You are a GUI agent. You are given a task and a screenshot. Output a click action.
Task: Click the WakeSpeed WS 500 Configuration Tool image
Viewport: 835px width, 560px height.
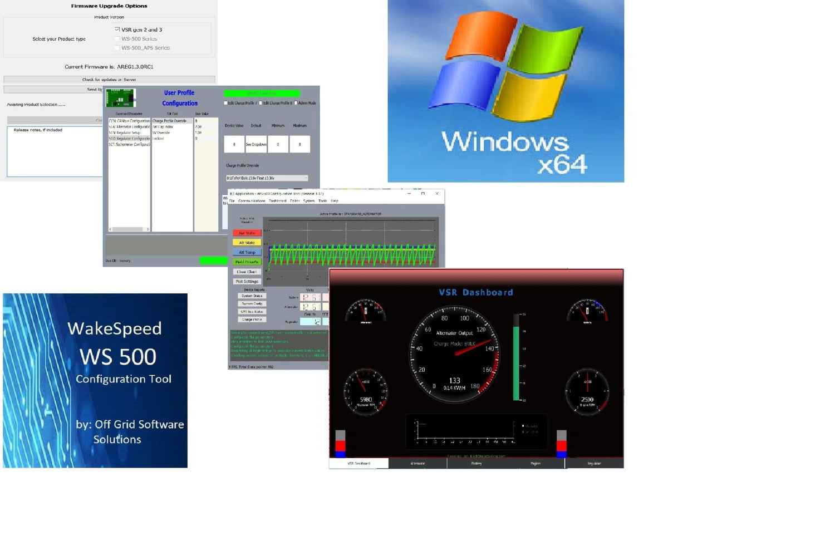(95, 380)
